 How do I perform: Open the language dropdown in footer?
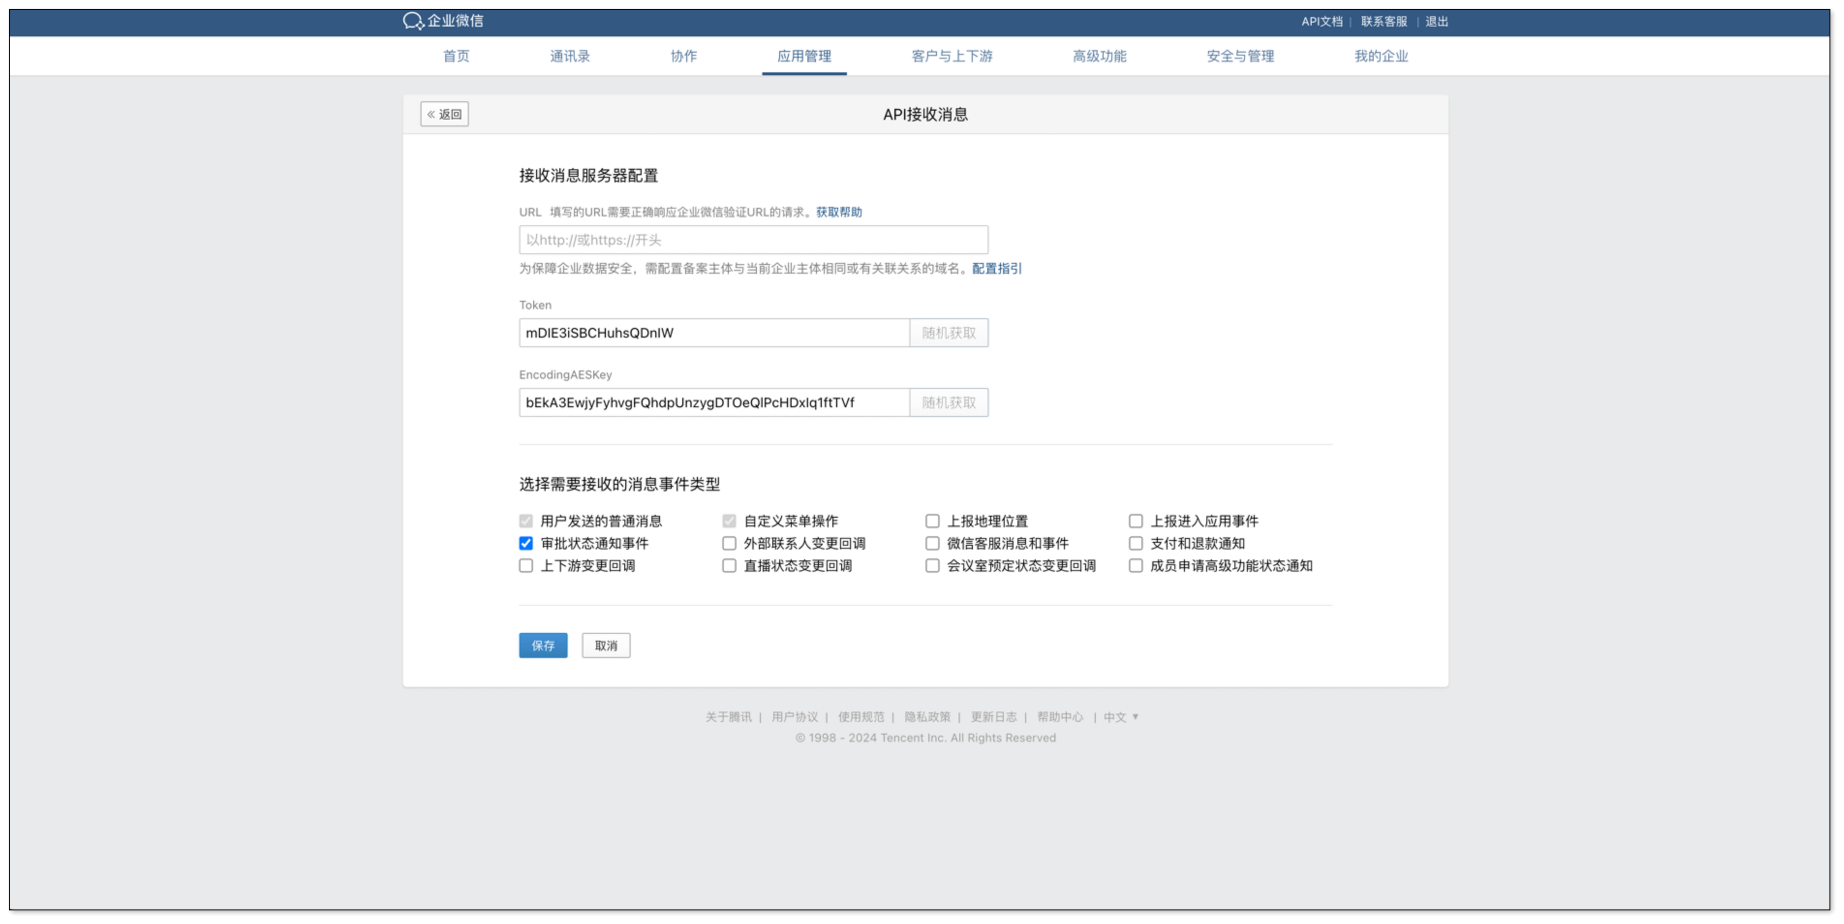[x=1120, y=716]
